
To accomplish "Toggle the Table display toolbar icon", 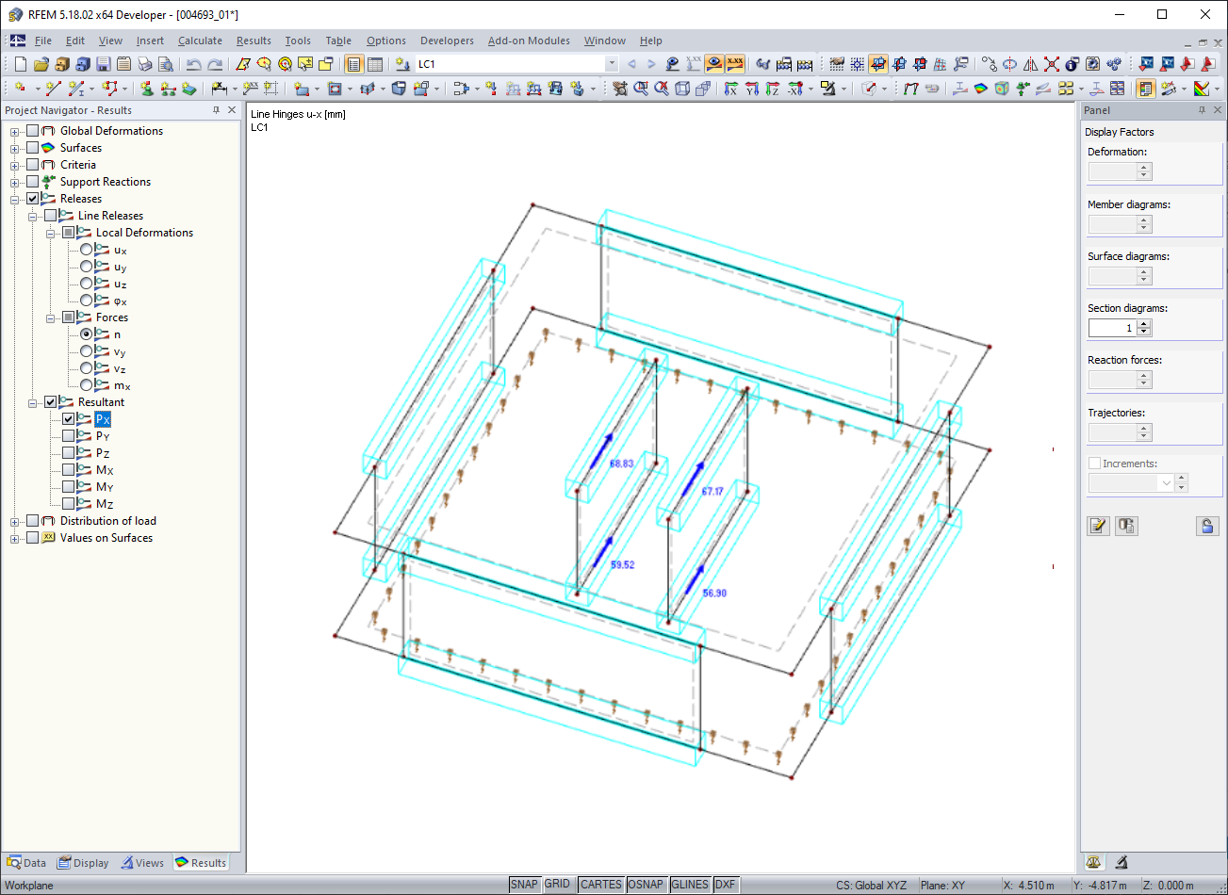I will point(374,64).
